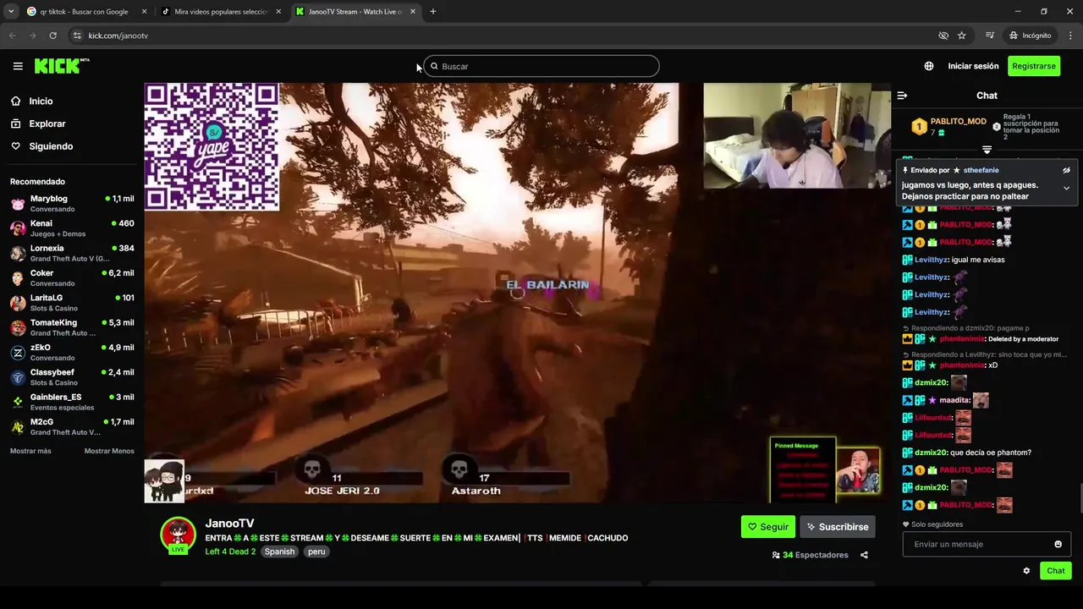Click username stheefanie in pinned message
Image resolution: width=1083 pixels, height=609 pixels.
(981, 170)
